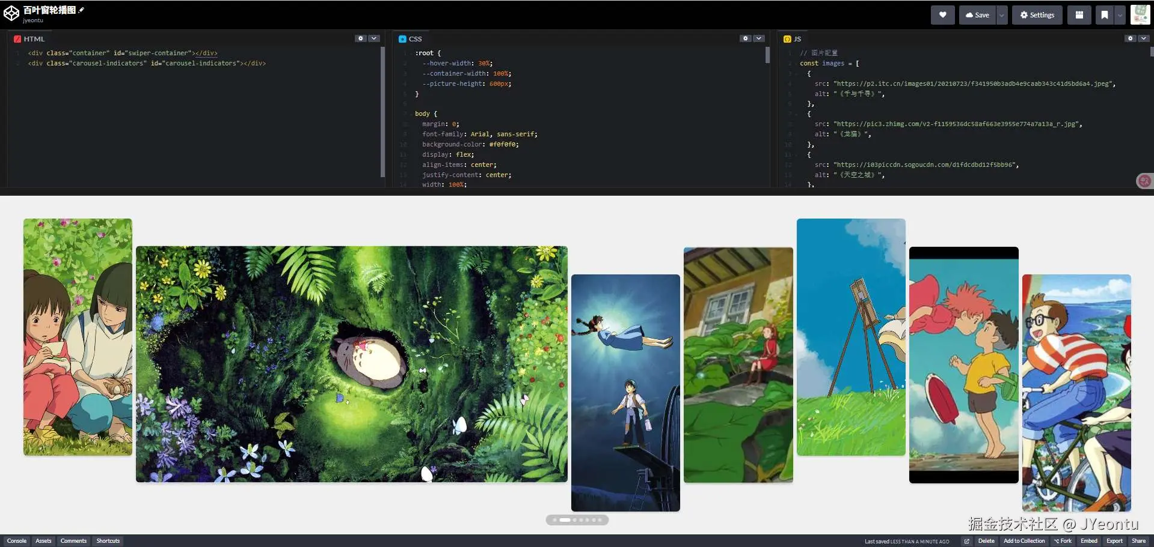Fork this pen
1154x547 pixels.
(x=1063, y=541)
